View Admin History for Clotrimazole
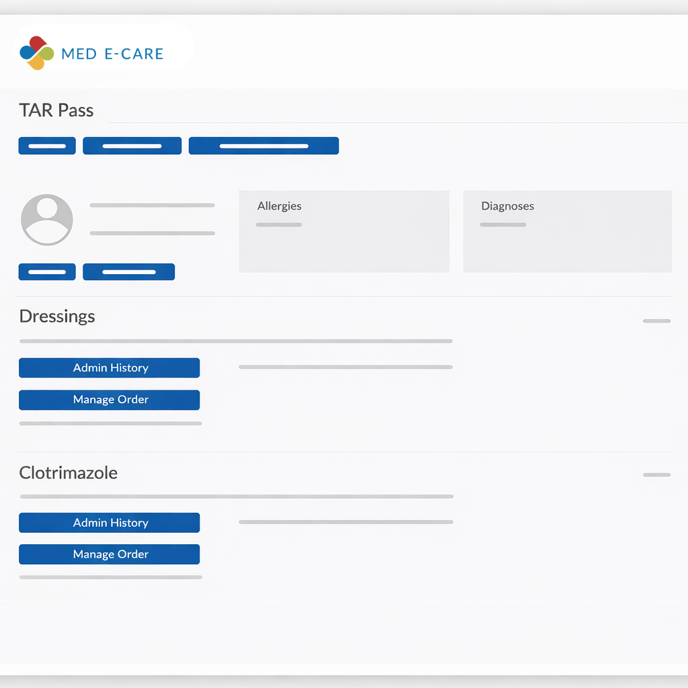Image resolution: width=688 pixels, height=688 pixels. pyautogui.click(x=110, y=523)
